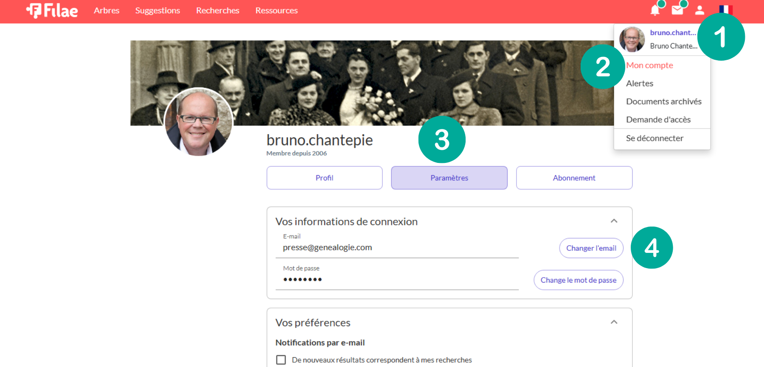
Task: Click the user account icon
Action: point(699,10)
